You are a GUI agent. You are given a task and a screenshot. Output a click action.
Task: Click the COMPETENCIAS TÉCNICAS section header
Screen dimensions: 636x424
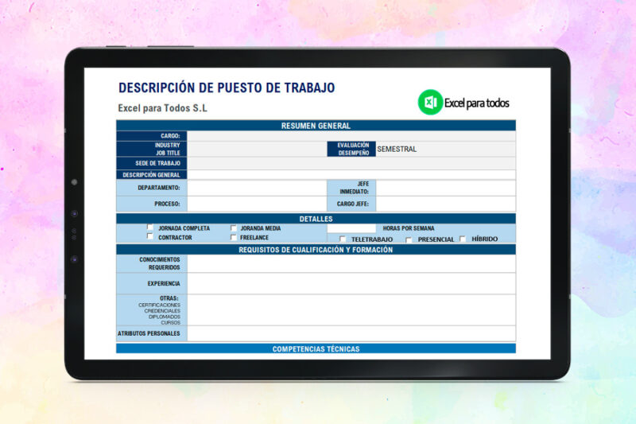316,348
